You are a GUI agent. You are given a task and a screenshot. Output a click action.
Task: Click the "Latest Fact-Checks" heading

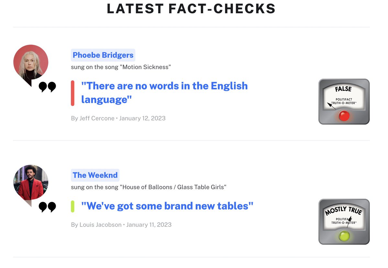pos(191,9)
